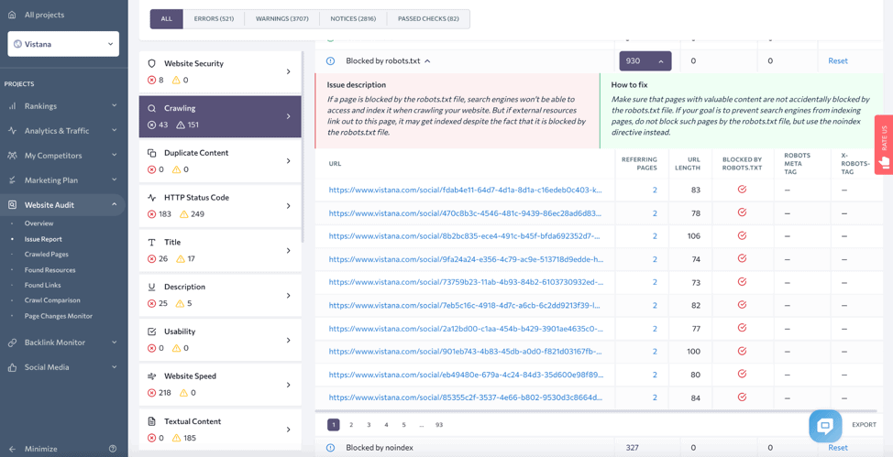The height and width of the screenshot is (457, 893).
Task: Open the Found Resources submenu item
Action: [x=50, y=270]
